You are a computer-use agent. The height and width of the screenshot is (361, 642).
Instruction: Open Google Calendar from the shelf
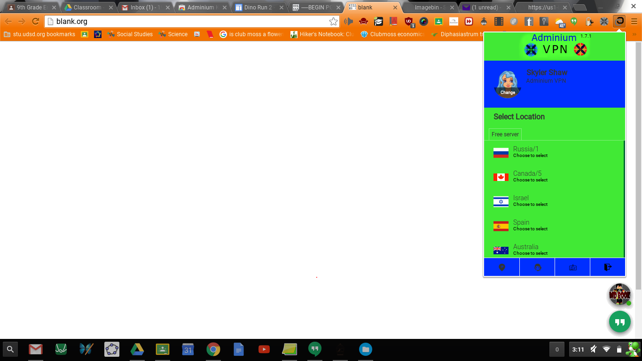[x=188, y=349]
